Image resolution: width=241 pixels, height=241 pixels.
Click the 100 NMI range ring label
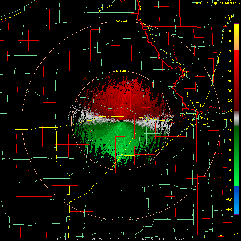point(121,21)
